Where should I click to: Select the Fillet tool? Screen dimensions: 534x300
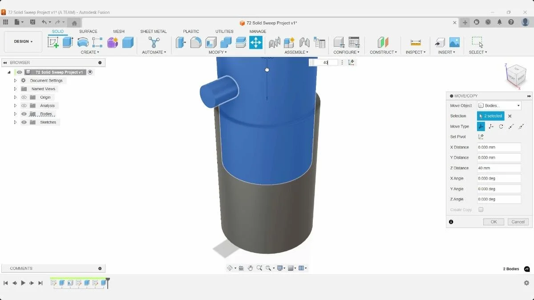(x=196, y=42)
